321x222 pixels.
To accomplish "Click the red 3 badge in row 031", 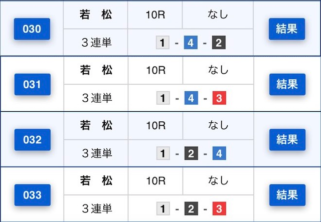I will pyautogui.click(x=219, y=98).
